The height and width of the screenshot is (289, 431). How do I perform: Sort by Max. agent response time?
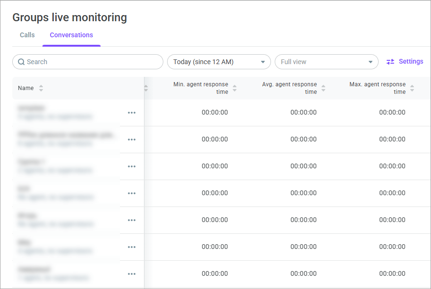click(412, 88)
